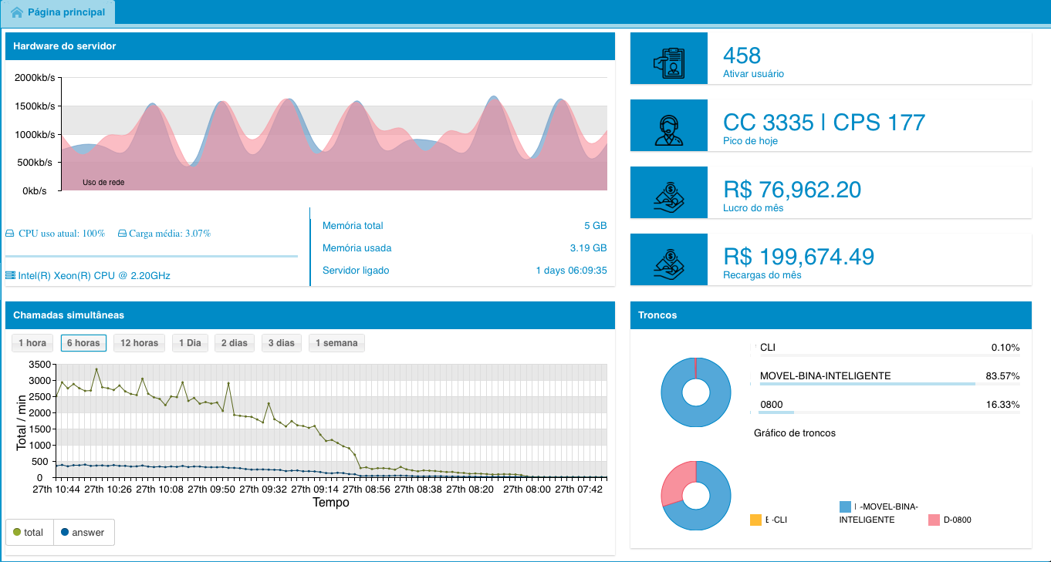Toggle the total series legend

pyautogui.click(x=29, y=533)
